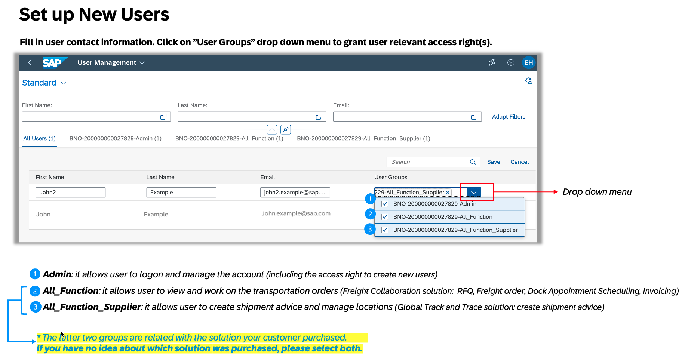This screenshot has height=357, width=682.
Task: Open the page settings gear icon
Action: (x=529, y=81)
